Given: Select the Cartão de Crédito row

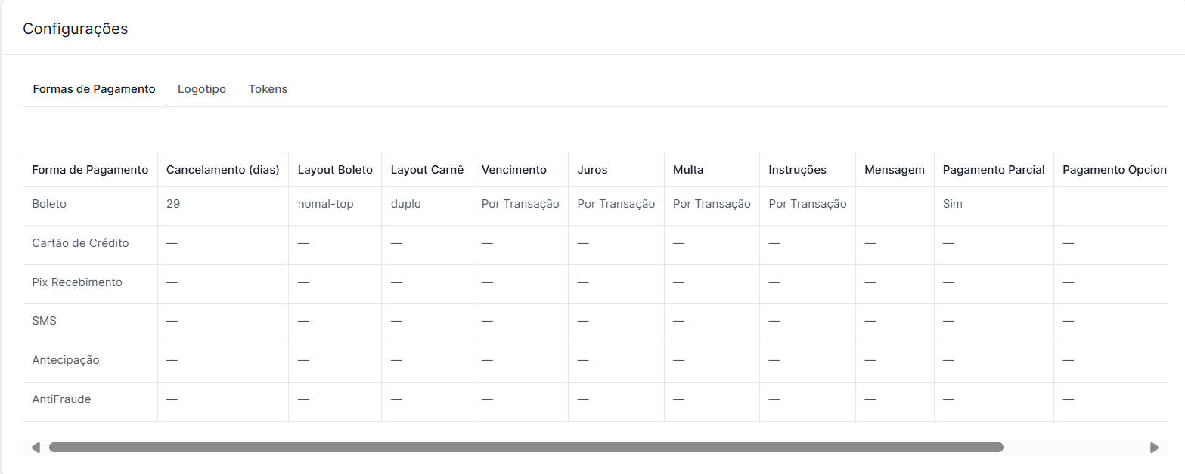Looking at the screenshot, I should 80,243.
